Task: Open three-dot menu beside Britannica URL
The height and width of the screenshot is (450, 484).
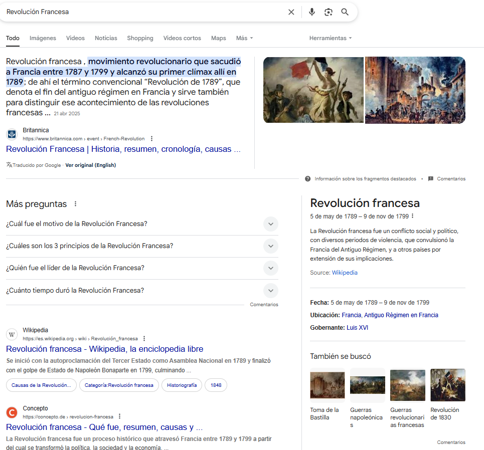Action: (x=152, y=139)
